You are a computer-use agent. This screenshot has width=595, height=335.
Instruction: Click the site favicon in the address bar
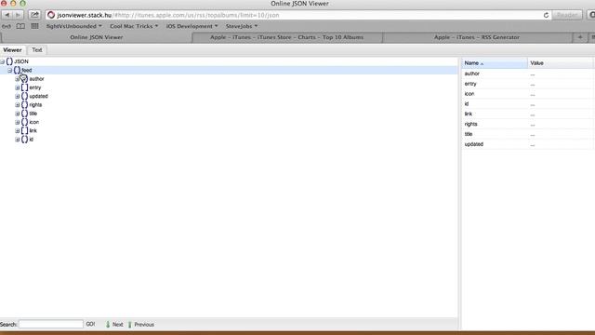click(51, 15)
